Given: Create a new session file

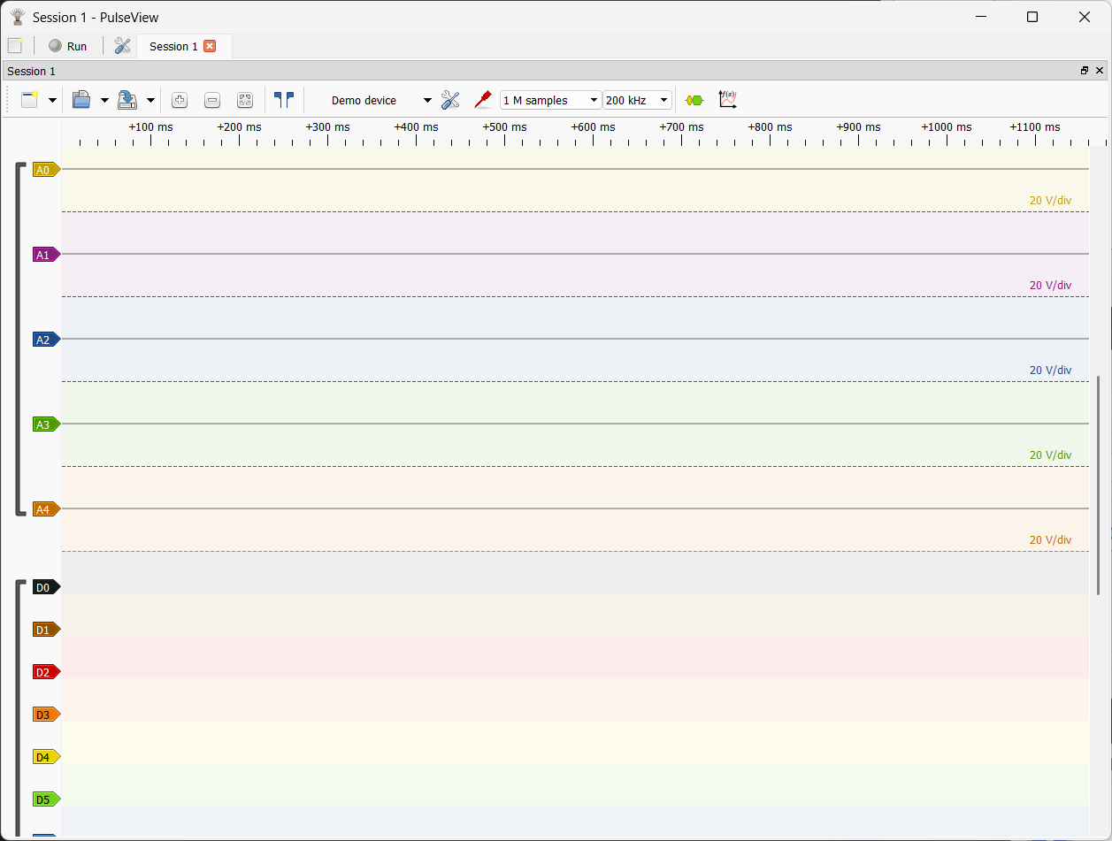Looking at the screenshot, I should click(x=29, y=100).
